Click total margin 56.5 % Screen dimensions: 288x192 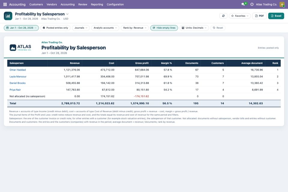click(167, 103)
